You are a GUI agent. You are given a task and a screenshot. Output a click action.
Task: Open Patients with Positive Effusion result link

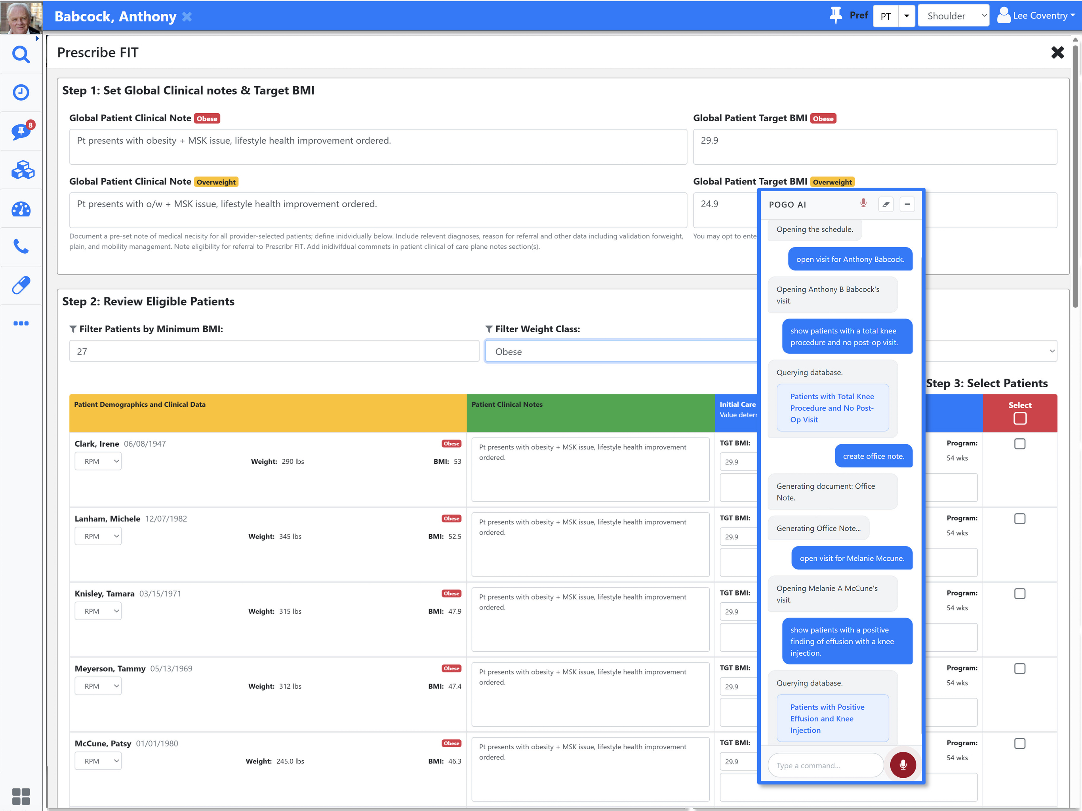(832, 719)
